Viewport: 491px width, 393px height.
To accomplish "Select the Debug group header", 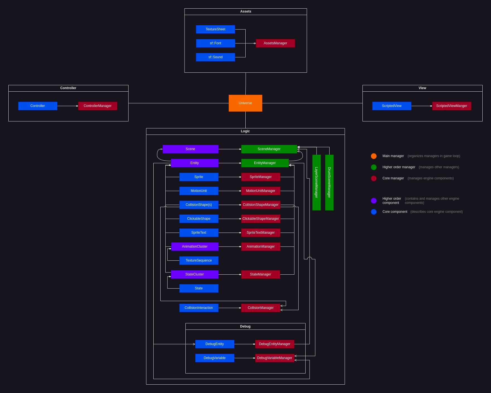I will [x=245, y=326].
